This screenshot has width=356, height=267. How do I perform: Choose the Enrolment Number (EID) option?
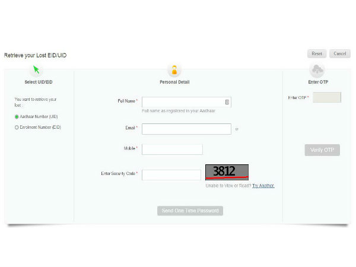click(17, 127)
